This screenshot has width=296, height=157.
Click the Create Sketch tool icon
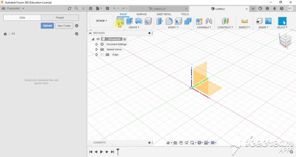point(120,22)
